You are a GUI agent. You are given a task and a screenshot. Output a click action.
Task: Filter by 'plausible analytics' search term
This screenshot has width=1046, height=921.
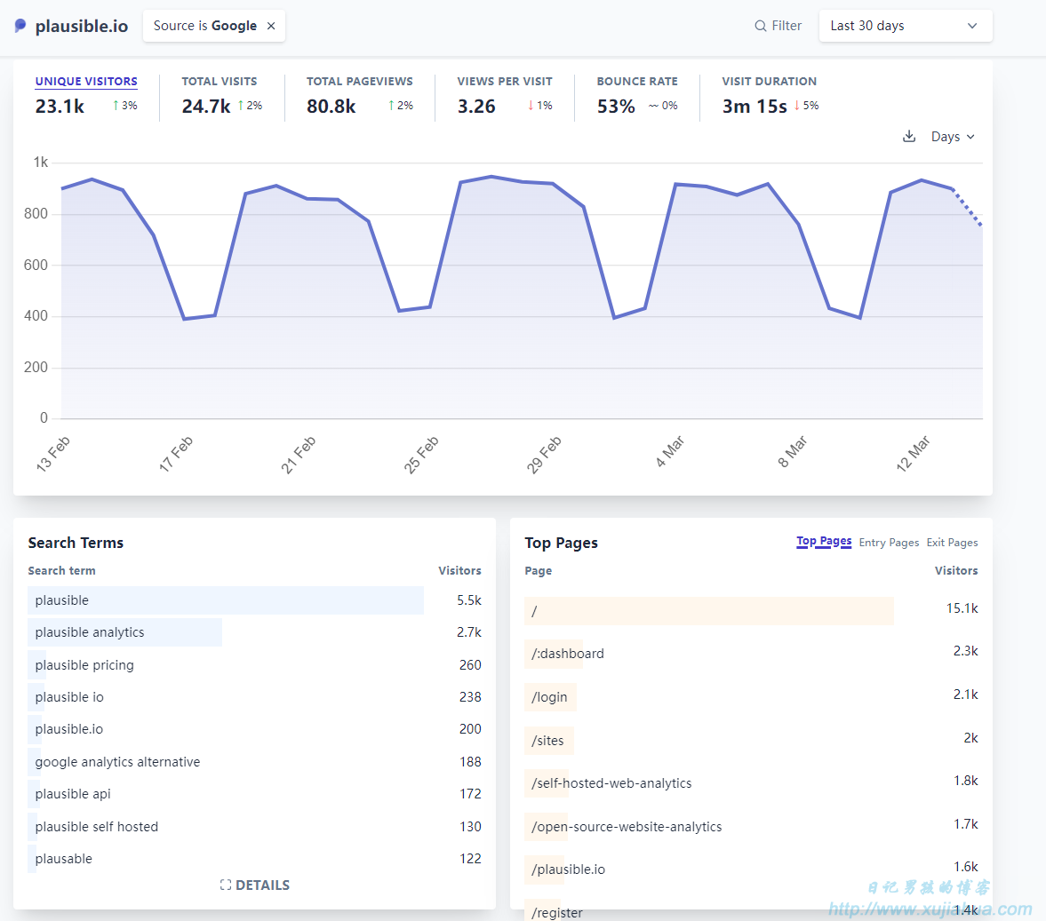(254, 632)
